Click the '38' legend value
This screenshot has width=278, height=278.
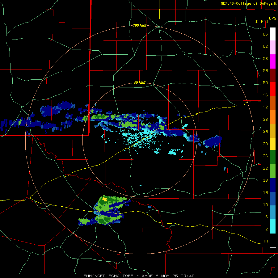click(x=265, y=119)
